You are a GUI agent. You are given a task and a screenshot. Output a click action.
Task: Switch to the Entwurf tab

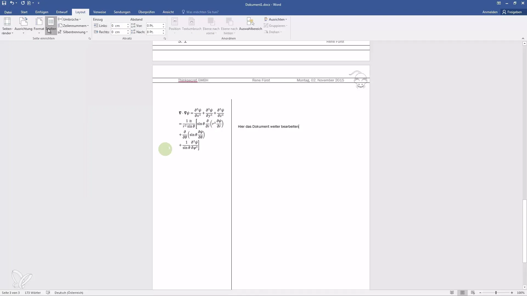click(62, 12)
